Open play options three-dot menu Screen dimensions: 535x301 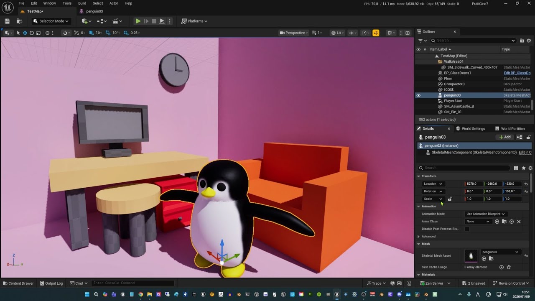[169, 21]
